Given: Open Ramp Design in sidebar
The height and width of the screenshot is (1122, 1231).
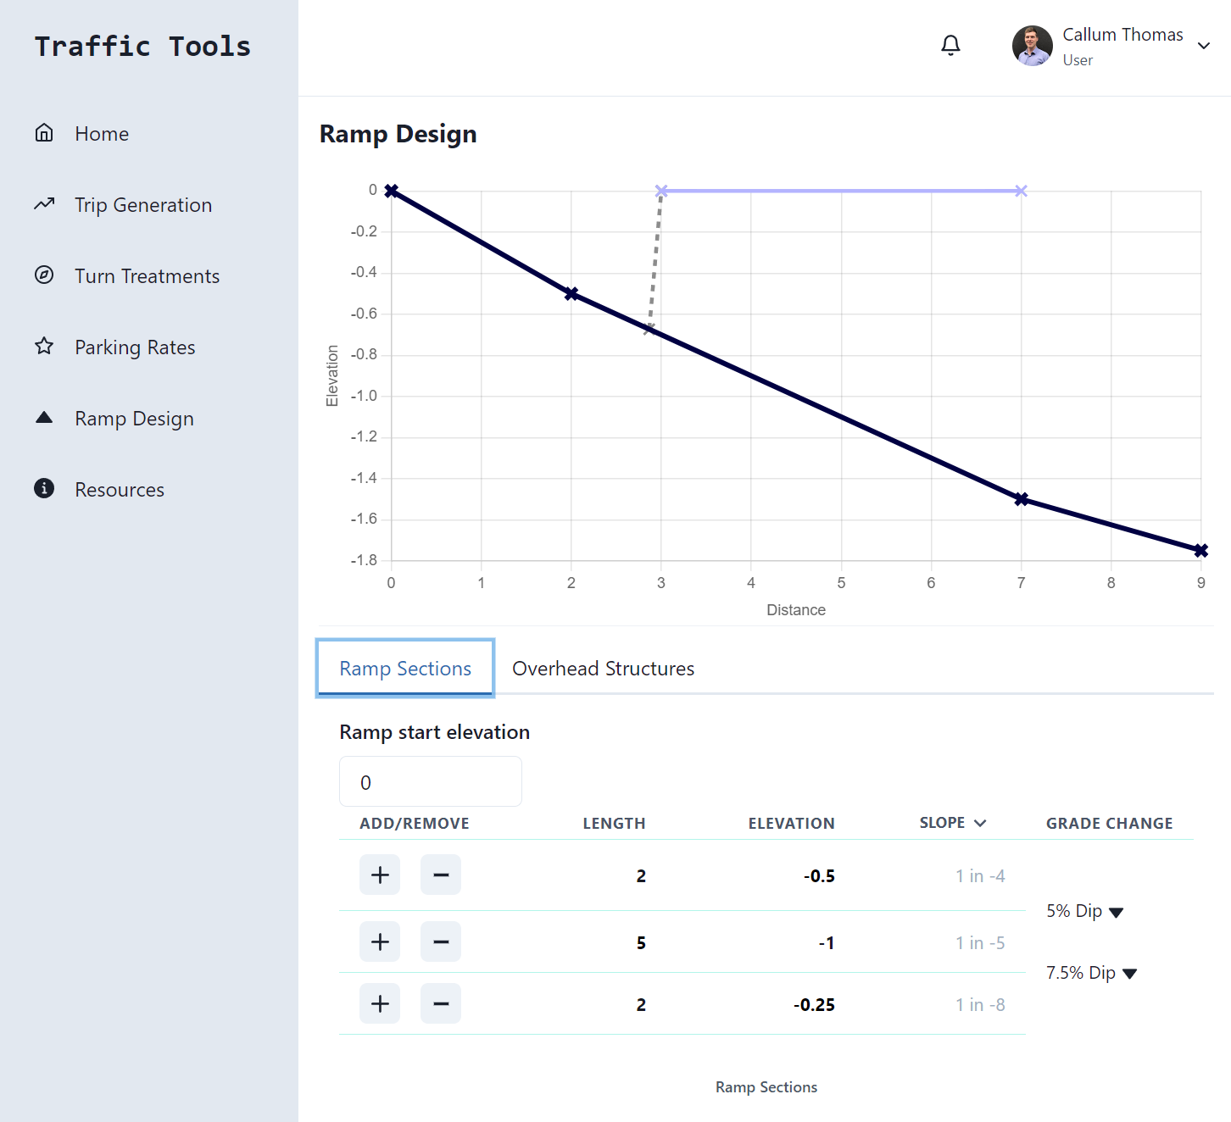Looking at the screenshot, I should tap(134, 419).
